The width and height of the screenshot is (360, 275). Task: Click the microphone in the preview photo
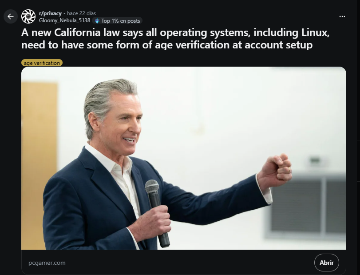click(157, 213)
